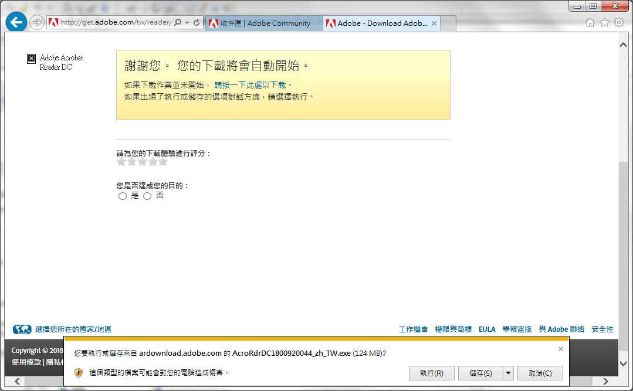Open the 權限與商標 footer link
This screenshot has width=633, height=391.
pyautogui.click(x=453, y=329)
